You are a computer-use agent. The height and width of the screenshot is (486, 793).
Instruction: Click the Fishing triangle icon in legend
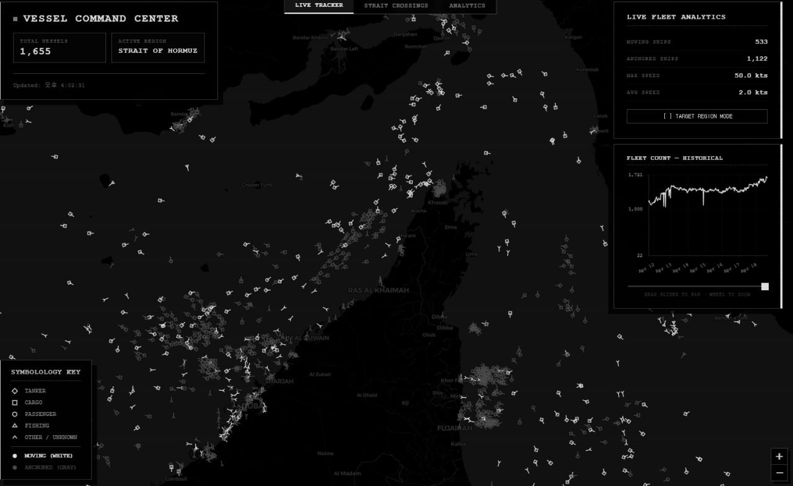[14, 426]
